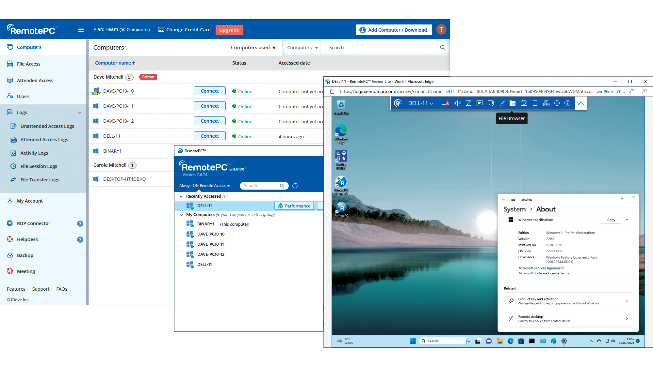The width and height of the screenshot is (653, 367).
Task: Toggle the mute sound icon in viewer toolbar
Action: [457, 103]
